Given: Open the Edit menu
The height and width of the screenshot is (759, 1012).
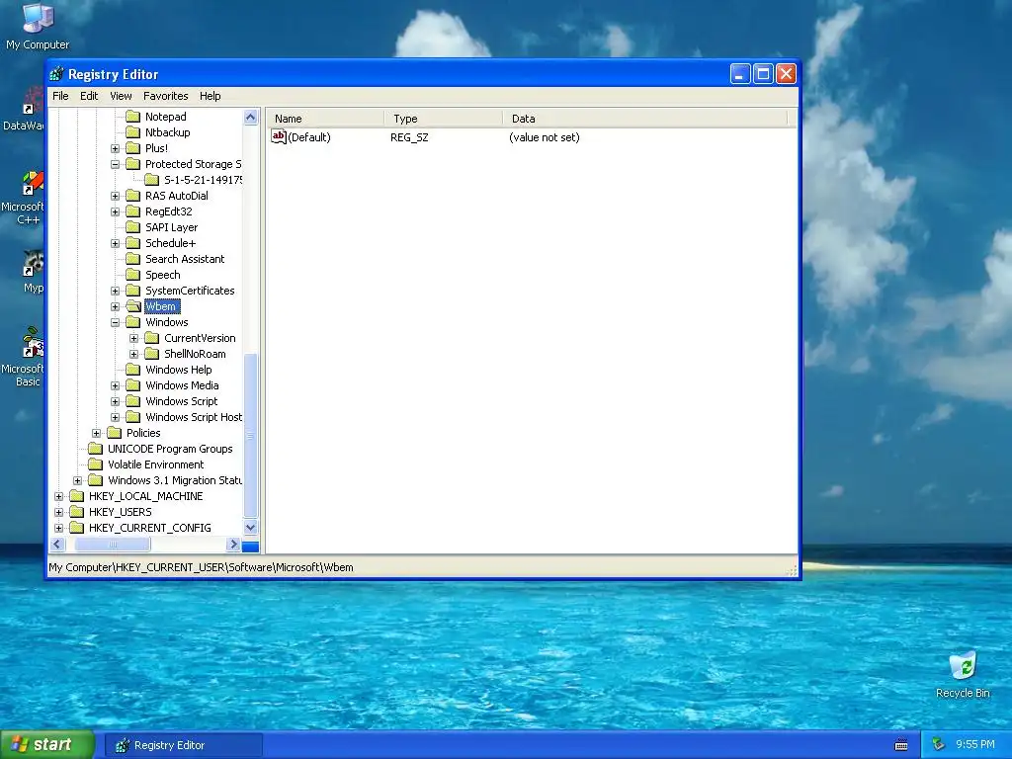Looking at the screenshot, I should 89,96.
